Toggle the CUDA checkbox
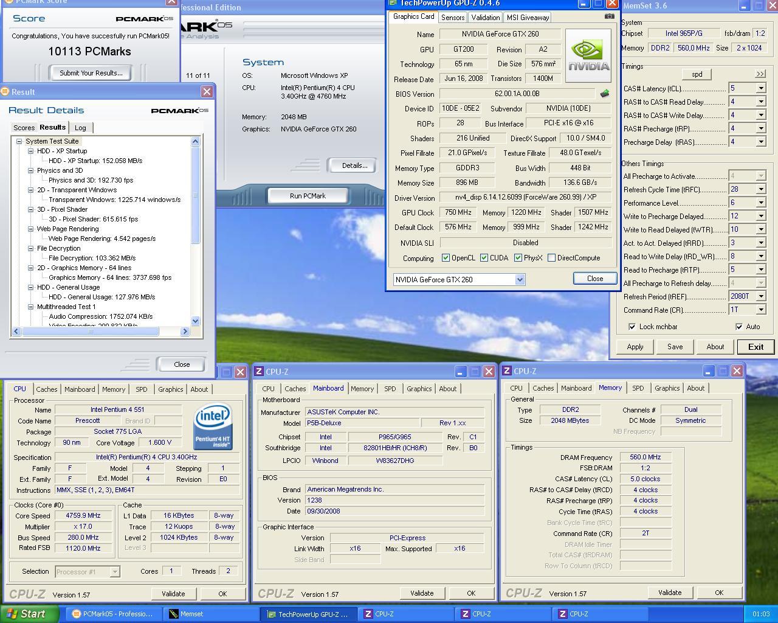Image resolution: width=778 pixels, height=623 pixels. [x=484, y=258]
